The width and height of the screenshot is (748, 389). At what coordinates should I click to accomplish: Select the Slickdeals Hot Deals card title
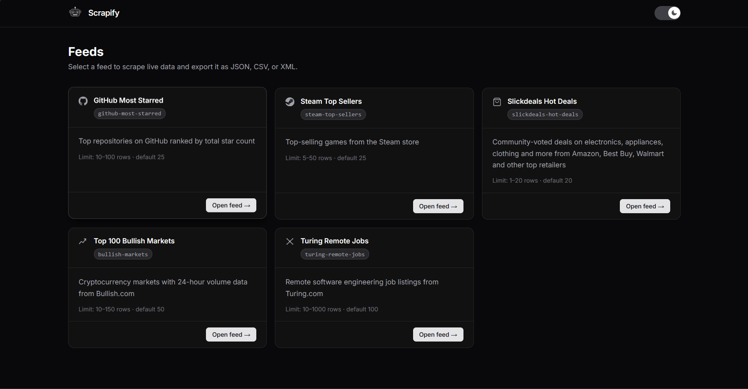coord(542,101)
